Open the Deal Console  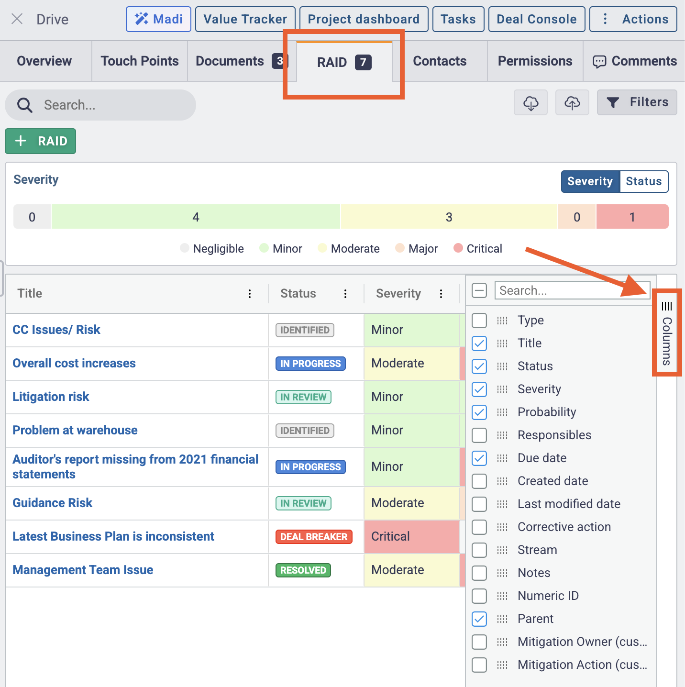coord(537,19)
